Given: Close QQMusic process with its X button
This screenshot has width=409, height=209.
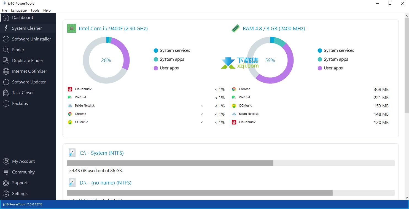Looking at the screenshot, I should pyautogui.click(x=201, y=123).
